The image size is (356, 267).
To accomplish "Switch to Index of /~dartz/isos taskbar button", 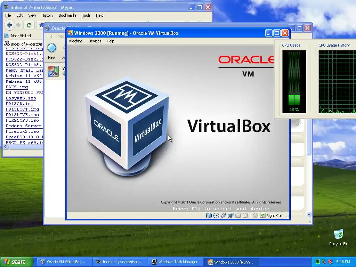I will click(x=120, y=262).
